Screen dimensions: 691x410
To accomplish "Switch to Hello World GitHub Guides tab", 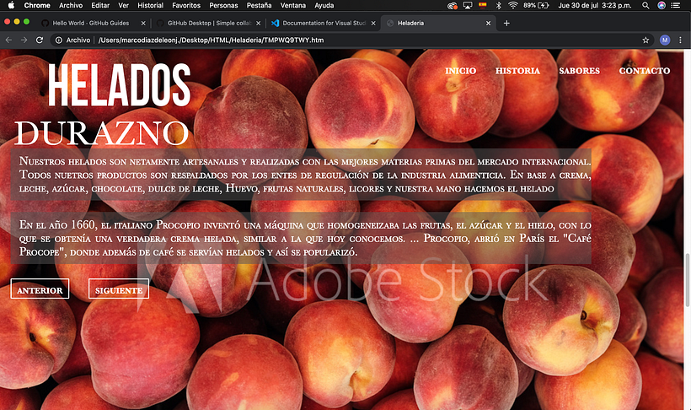I will point(91,23).
